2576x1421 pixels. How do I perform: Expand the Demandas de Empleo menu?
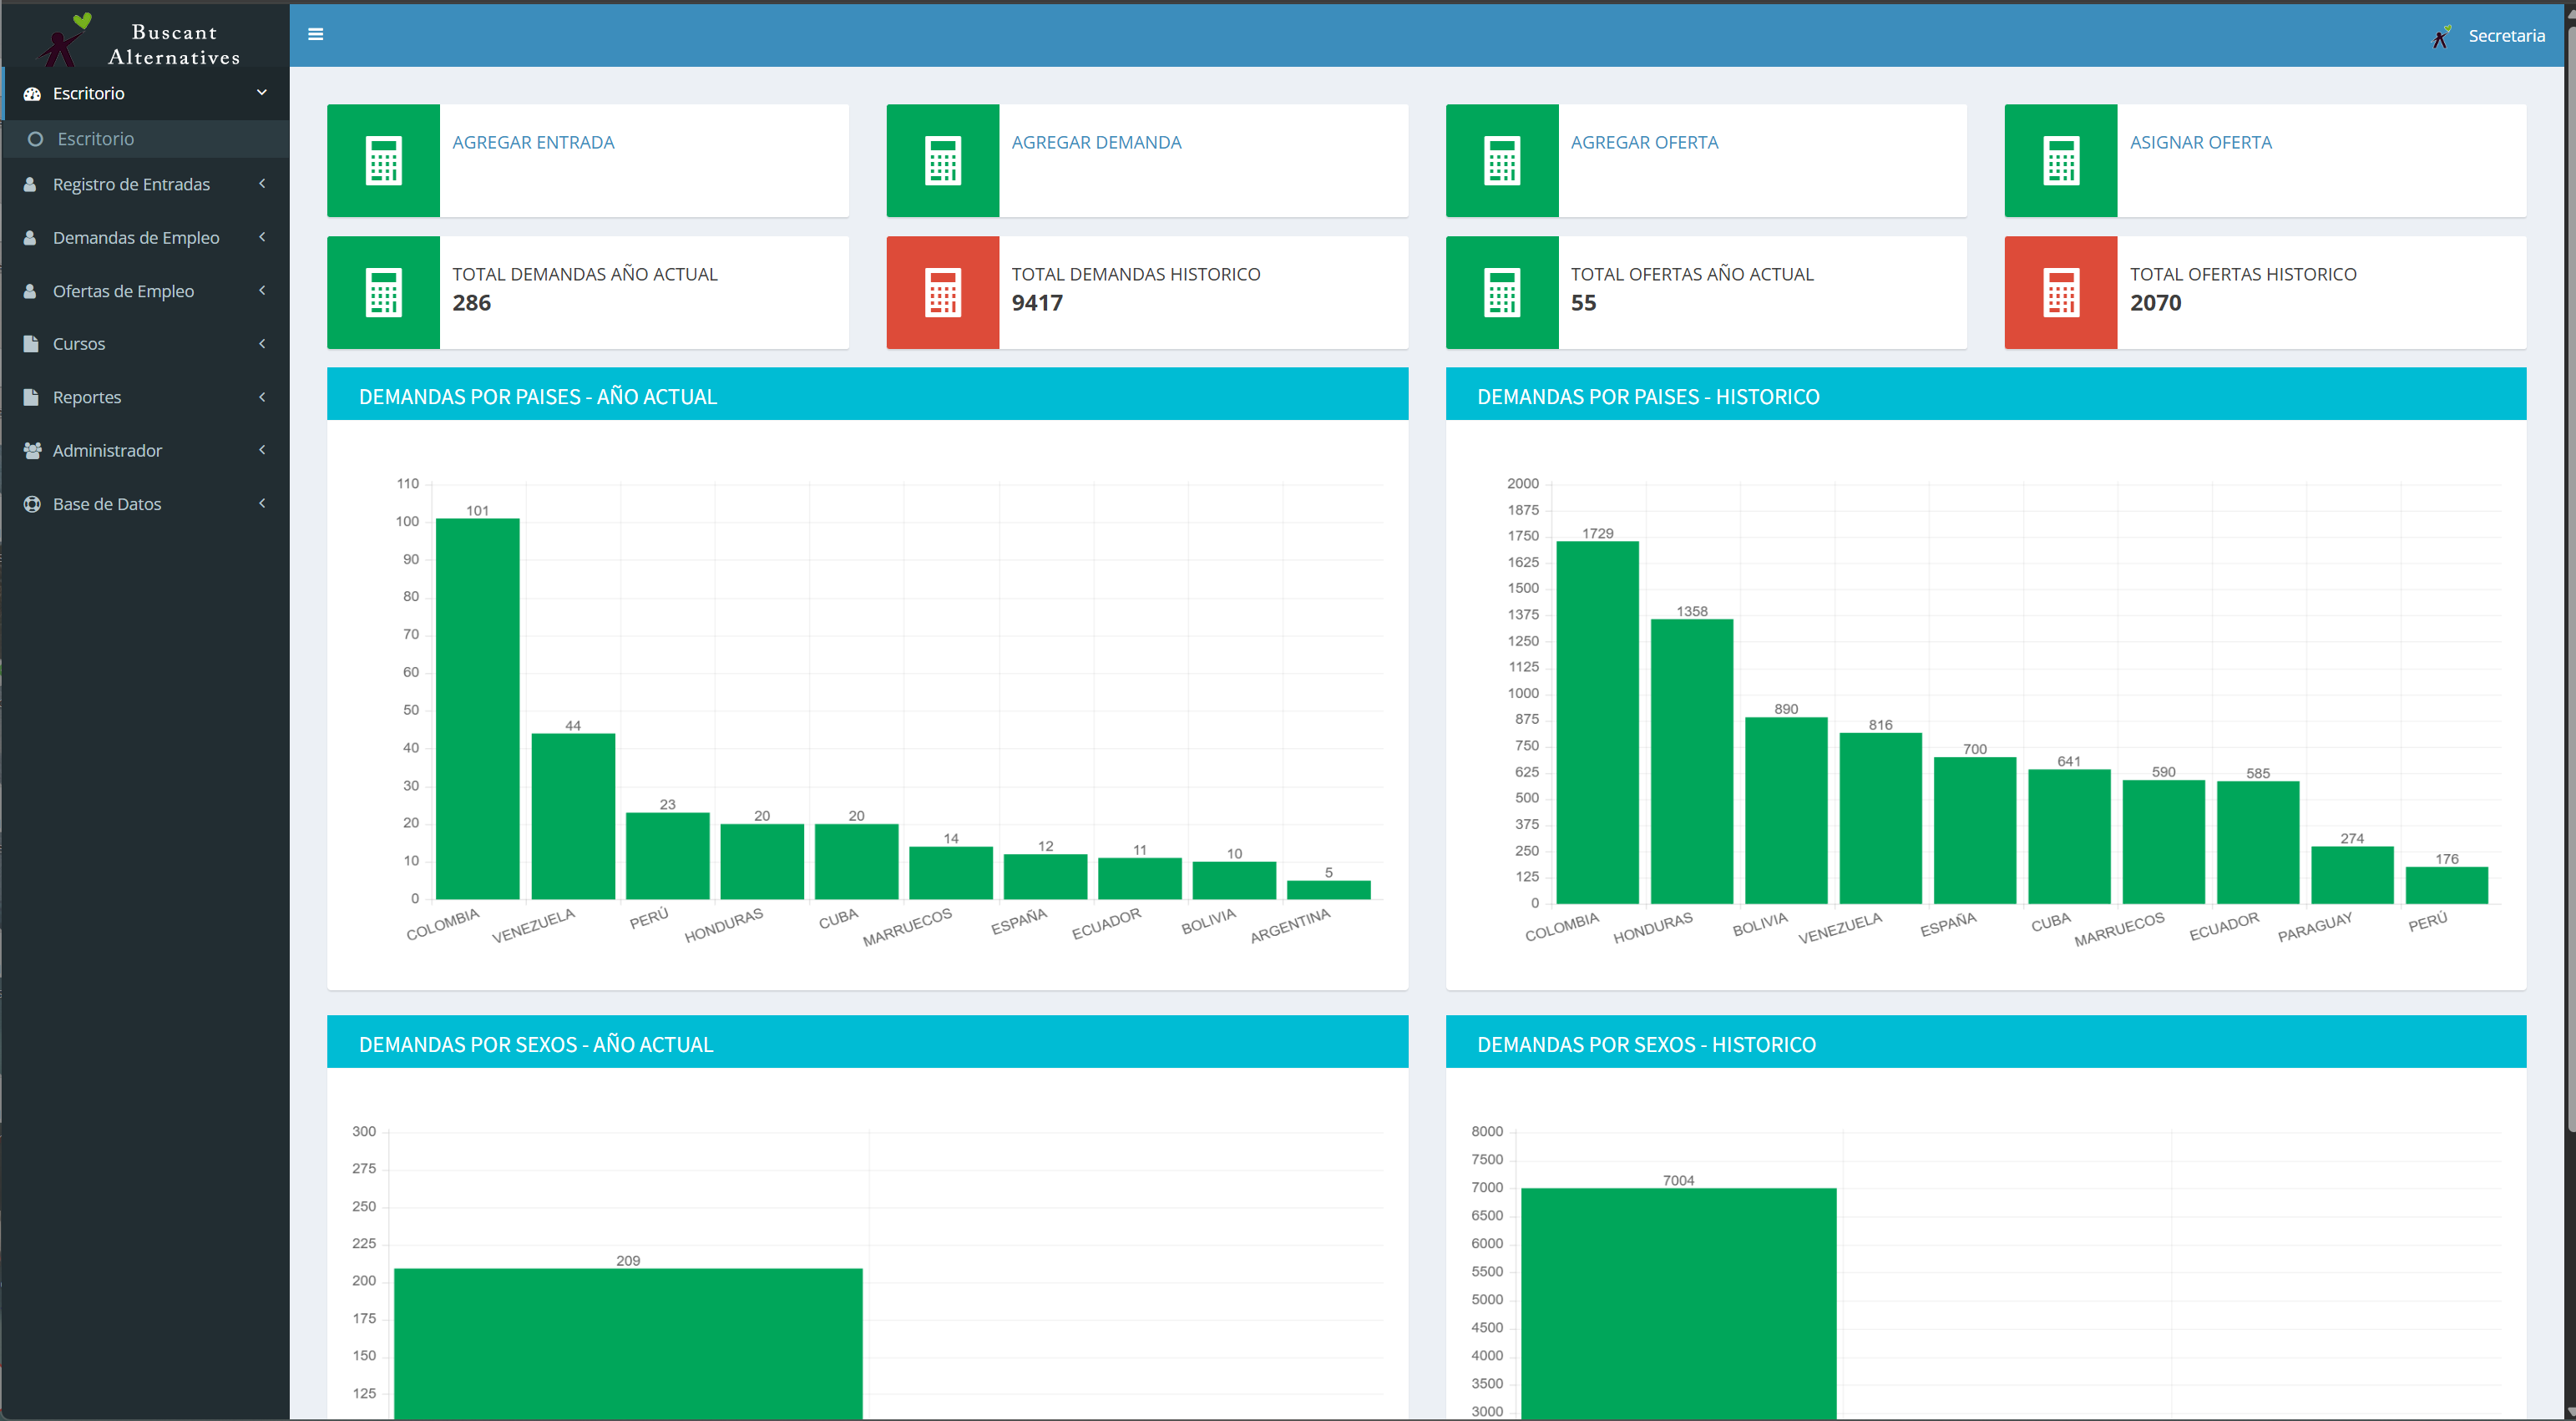pos(146,237)
